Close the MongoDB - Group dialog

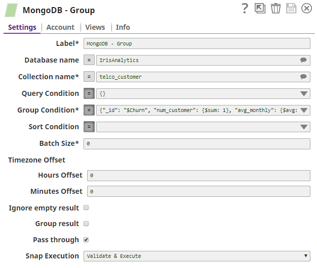click(306, 9)
